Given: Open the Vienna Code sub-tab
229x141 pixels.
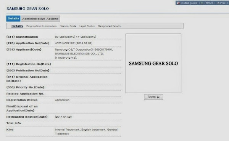Looking at the screenshot, I should pos(68,26).
